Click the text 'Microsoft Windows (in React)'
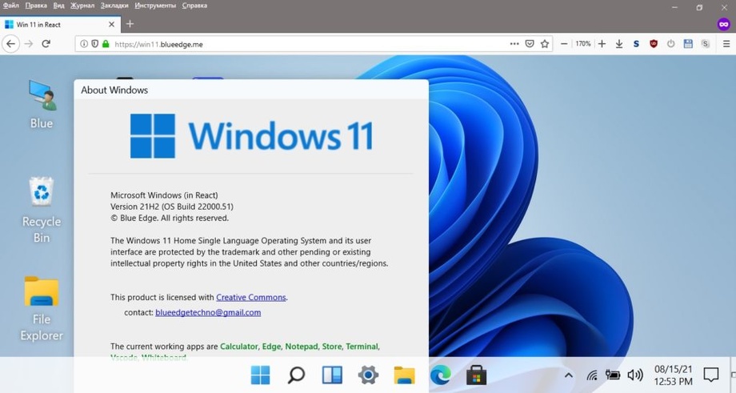Image resolution: width=736 pixels, height=393 pixels. [164, 195]
